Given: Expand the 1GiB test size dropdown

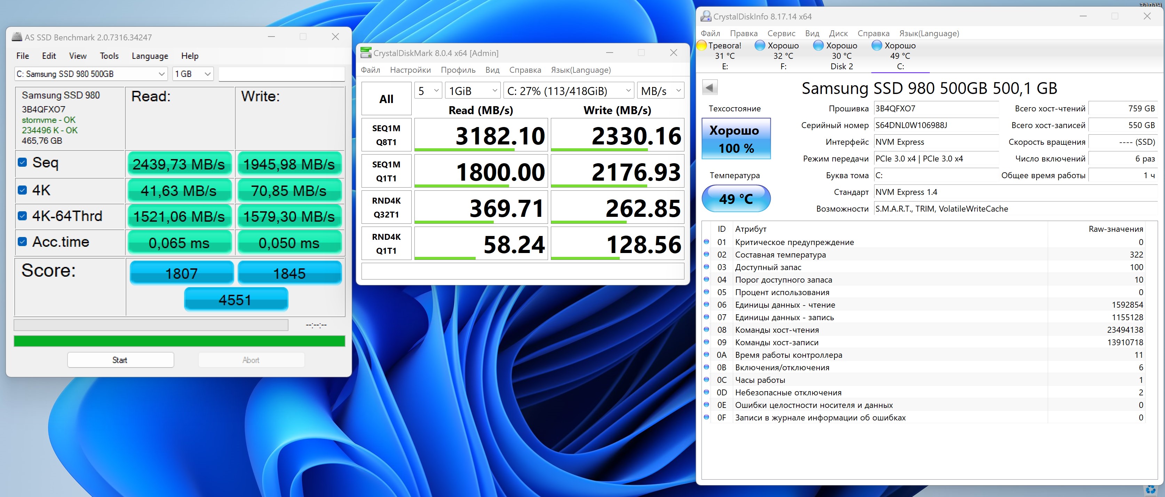Looking at the screenshot, I should tap(473, 91).
